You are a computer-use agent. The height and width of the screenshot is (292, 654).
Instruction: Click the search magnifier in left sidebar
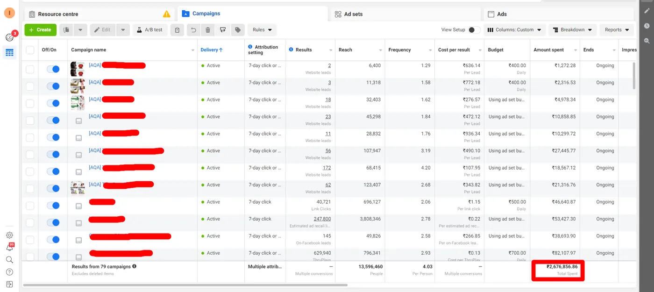(9, 260)
